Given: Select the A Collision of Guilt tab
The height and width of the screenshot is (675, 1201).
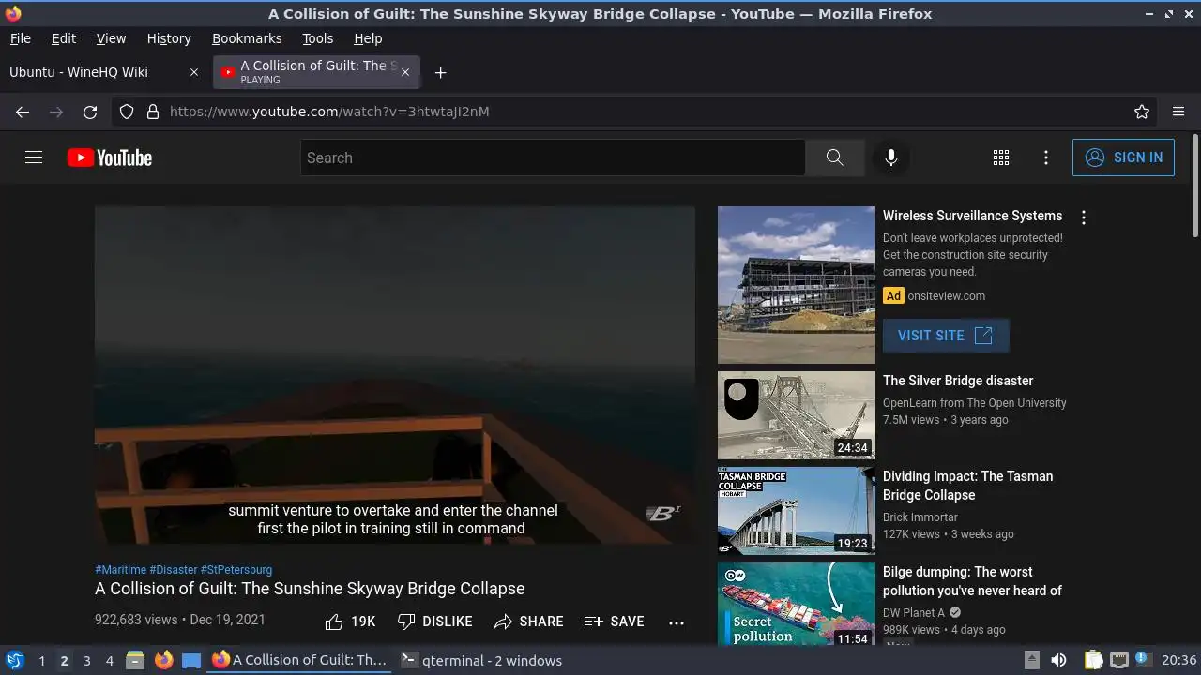Looking at the screenshot, I should click(x=317, y=72).
